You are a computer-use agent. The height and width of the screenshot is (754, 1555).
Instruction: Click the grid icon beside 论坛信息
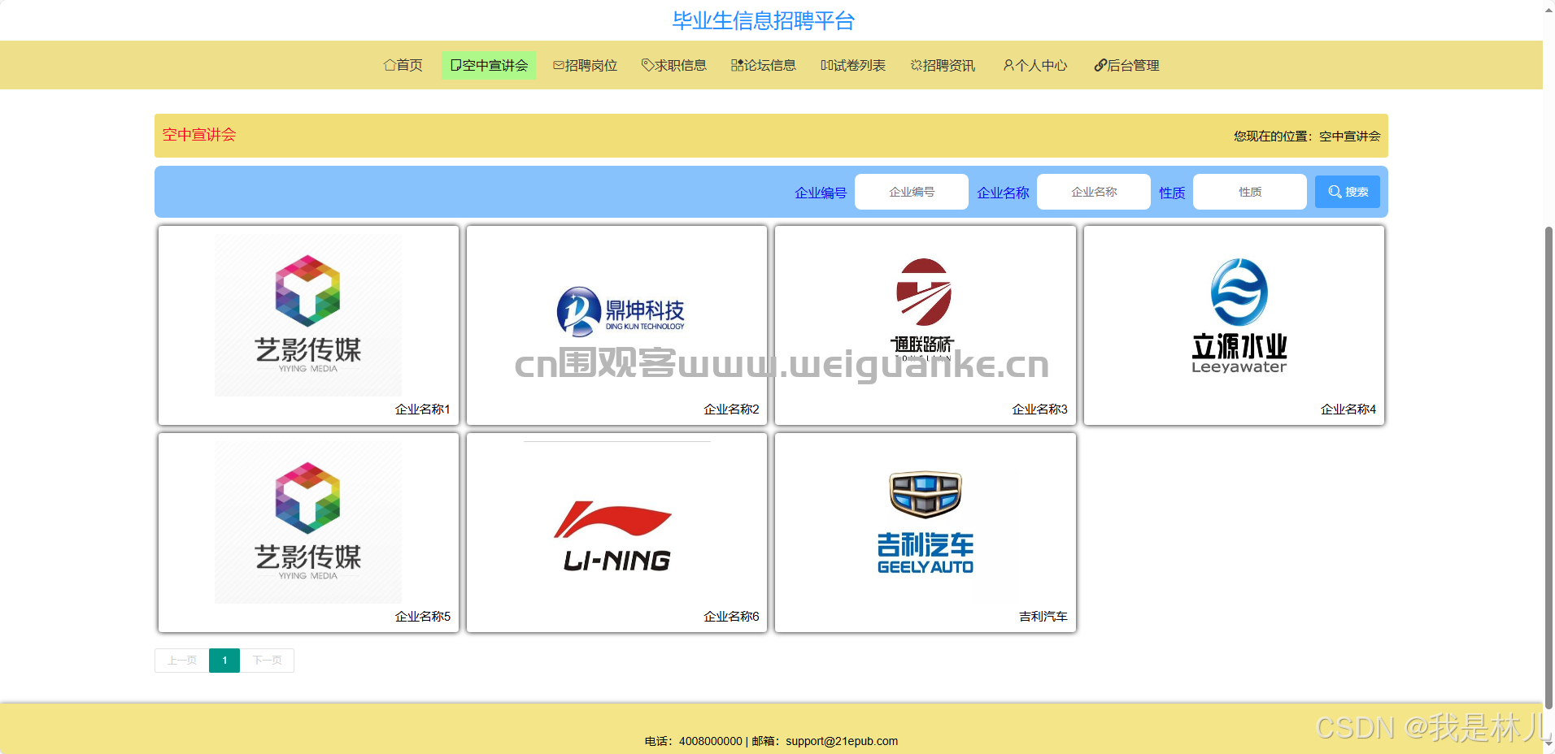(x=737, y=65)
